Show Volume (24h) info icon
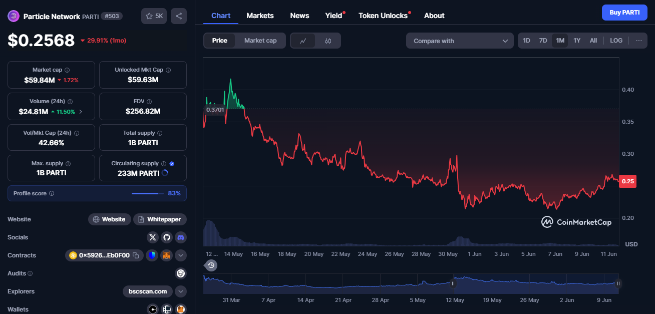The width and height of the screenshot is (655, 314). coord(70,102)
